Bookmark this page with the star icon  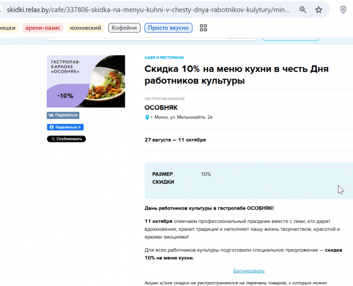[318, 9]
